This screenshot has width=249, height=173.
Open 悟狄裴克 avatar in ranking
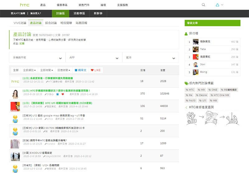pyautogui.click(x=195, y=42)
